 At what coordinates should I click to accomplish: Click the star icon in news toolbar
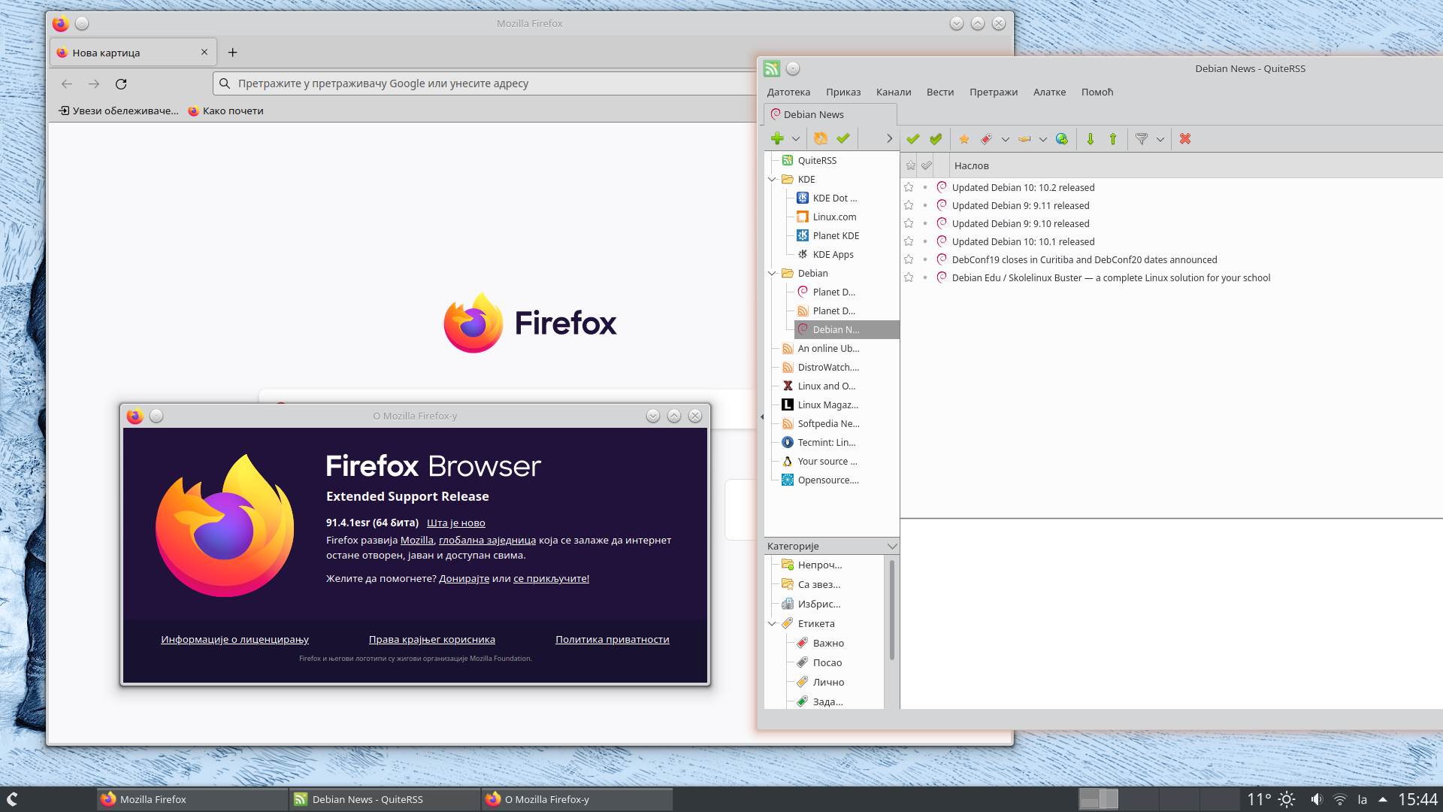point(964,139)
